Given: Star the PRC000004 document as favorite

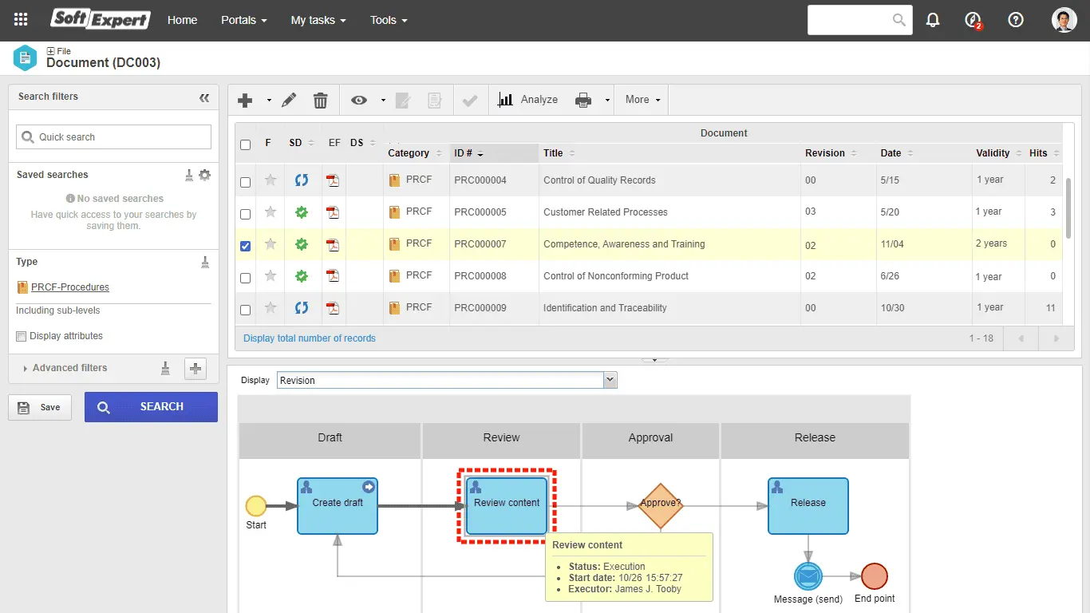Looking at the screenshot, I should pos(271,180).
